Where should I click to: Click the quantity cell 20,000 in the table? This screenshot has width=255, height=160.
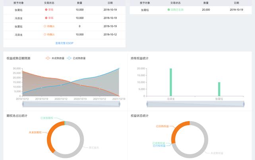click(206, 10)
